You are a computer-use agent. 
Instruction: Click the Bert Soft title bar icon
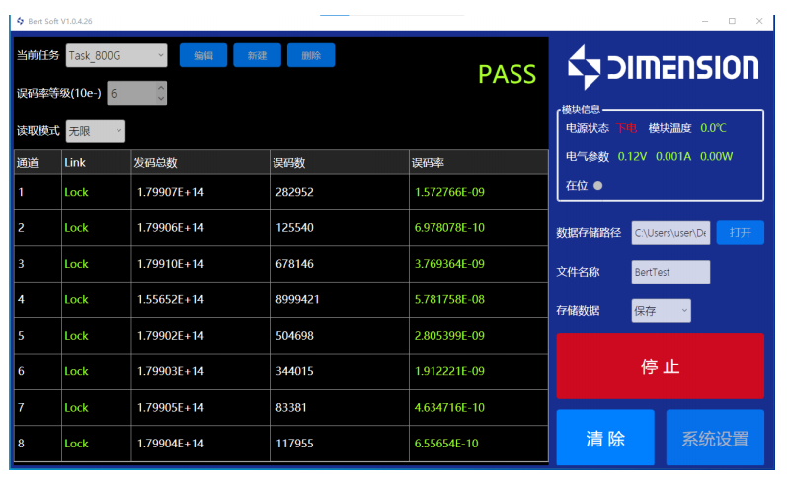click(20, 21)
